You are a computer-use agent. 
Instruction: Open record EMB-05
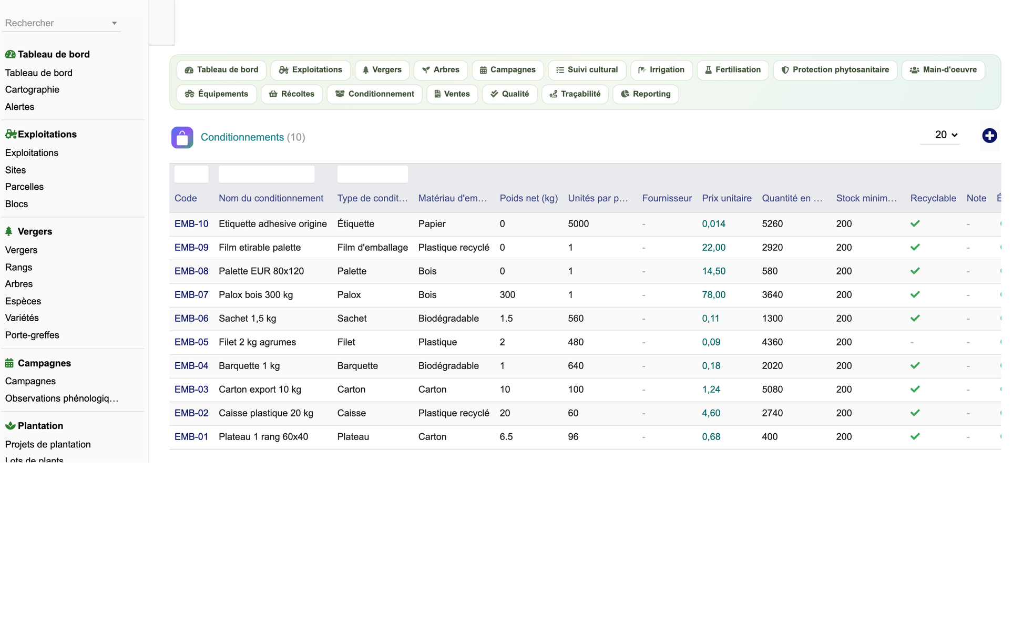tap(191, 342)
